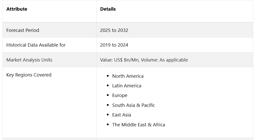Click the bullet point before East Asia
The height and width of the screenshot is (140, 257).
coord(108,115)
